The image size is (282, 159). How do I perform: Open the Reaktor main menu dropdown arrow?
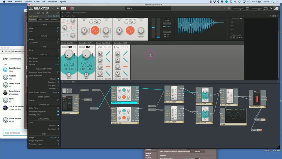point(53,9)
